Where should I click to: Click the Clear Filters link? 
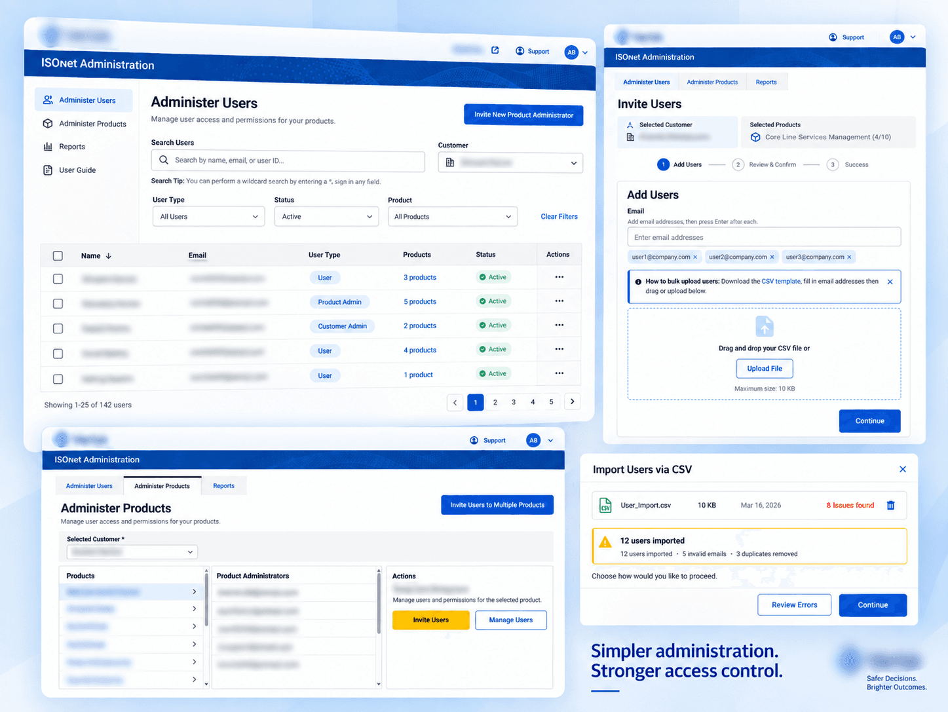[559, 217]
